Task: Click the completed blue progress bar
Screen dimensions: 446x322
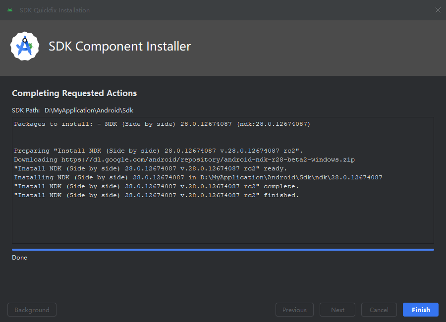Action: pyautogui.click(x=223, y=250)
